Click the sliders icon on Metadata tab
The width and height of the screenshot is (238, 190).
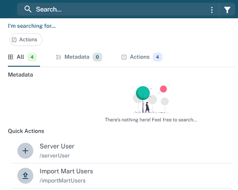click(x=58, y=57)
